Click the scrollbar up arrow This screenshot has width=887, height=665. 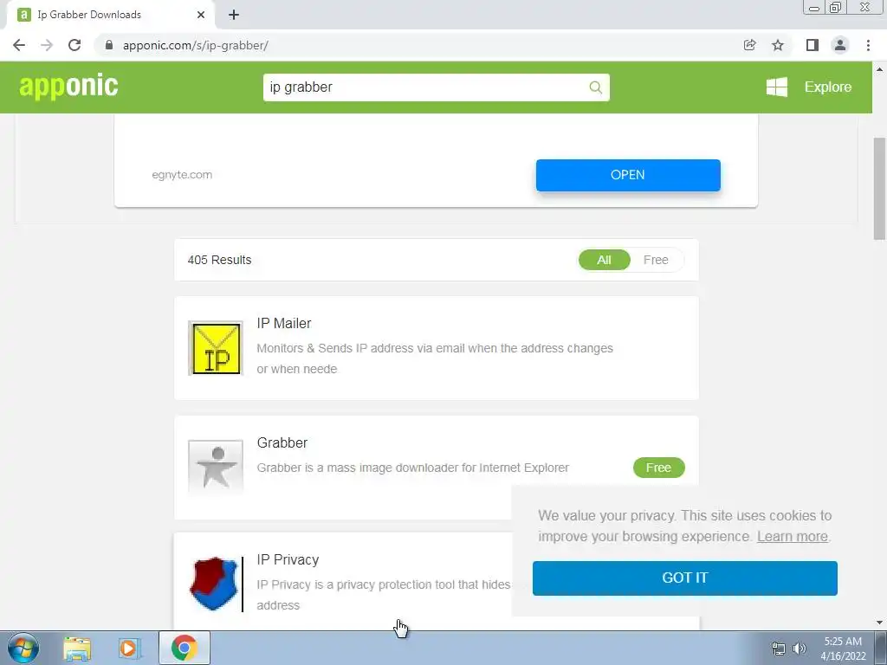tap(879, 69)
